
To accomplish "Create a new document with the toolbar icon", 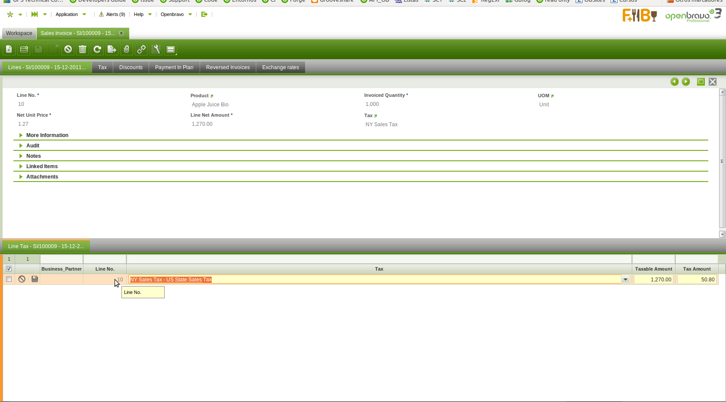I will [9, 49].
